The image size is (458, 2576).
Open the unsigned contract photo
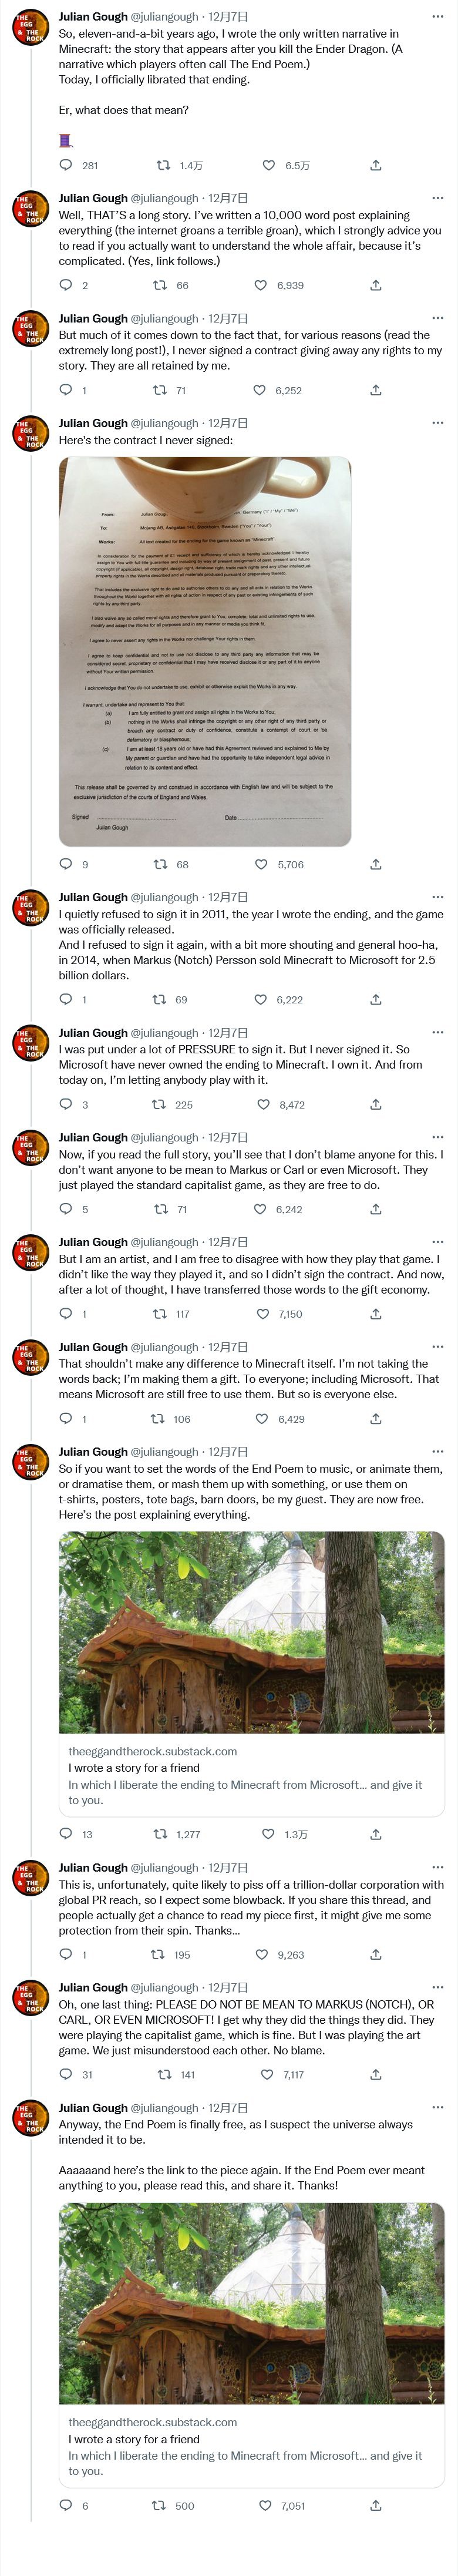pyautogui.click(x=205, y=651)
